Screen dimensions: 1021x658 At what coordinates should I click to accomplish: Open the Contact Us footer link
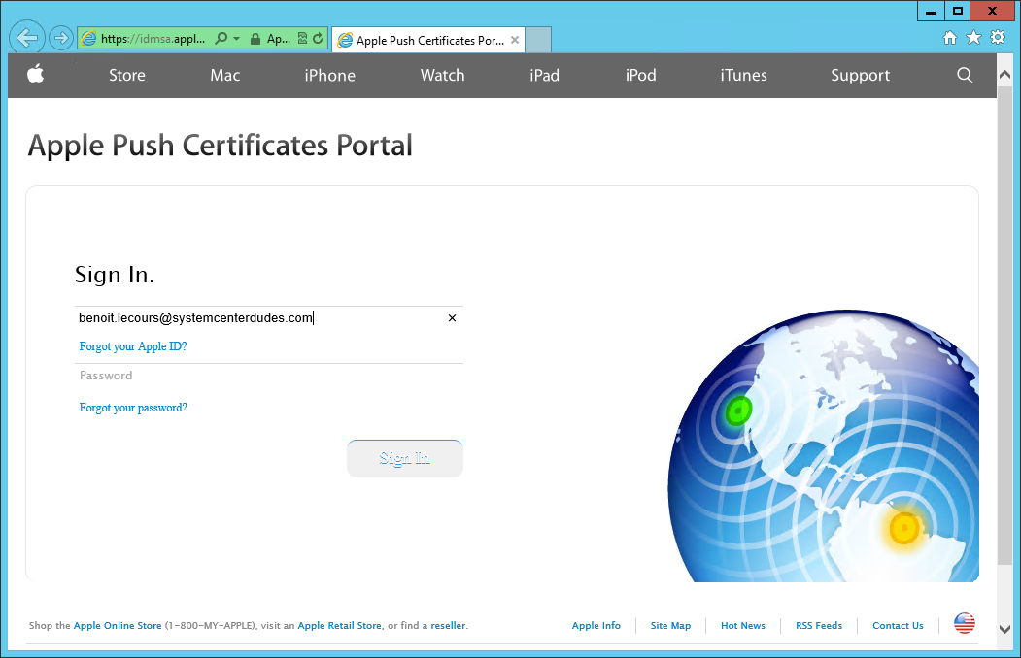(898, 626)
